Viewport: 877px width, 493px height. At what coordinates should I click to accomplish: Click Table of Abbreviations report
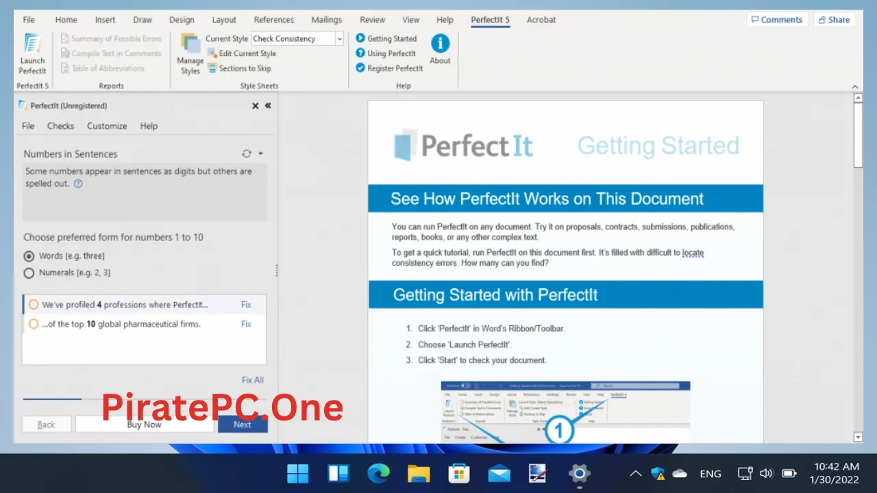(x=103, y=68)
